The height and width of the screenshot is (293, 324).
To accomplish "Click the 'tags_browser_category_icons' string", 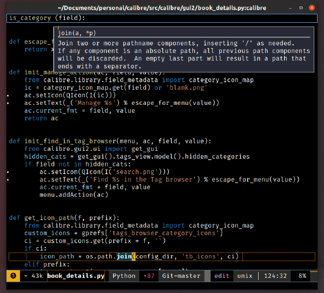I will (164, 233).
